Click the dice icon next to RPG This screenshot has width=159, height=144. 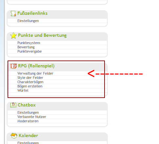(13, 66)
